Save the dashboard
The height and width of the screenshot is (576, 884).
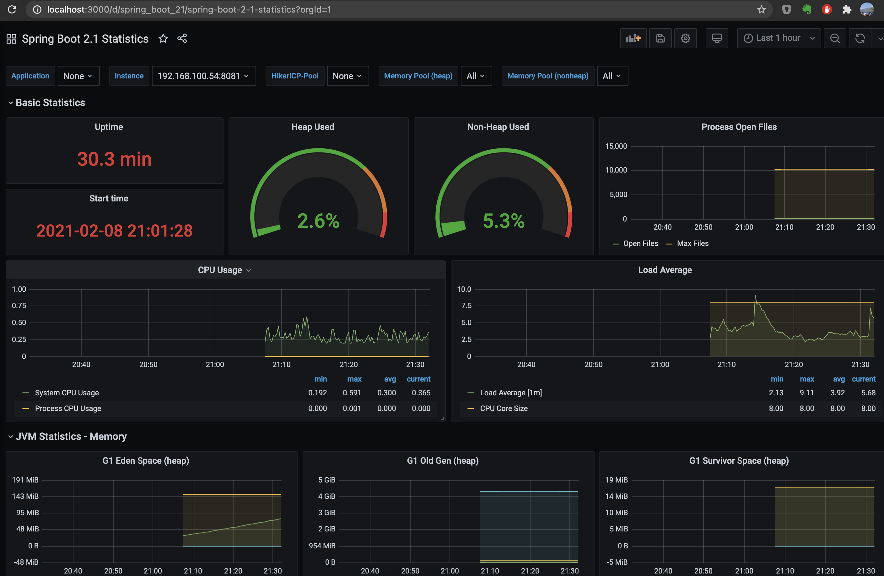point(660,38)
